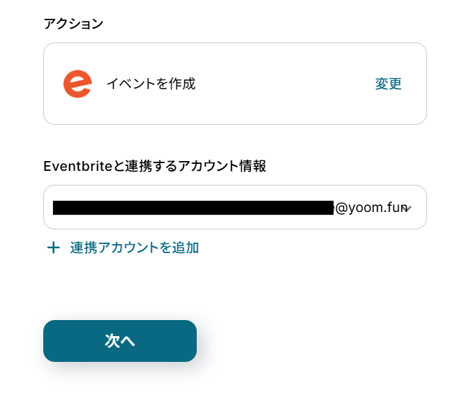Change the selected Eventbrite action via 変更
Screen dimensions: 450x410
389,84
